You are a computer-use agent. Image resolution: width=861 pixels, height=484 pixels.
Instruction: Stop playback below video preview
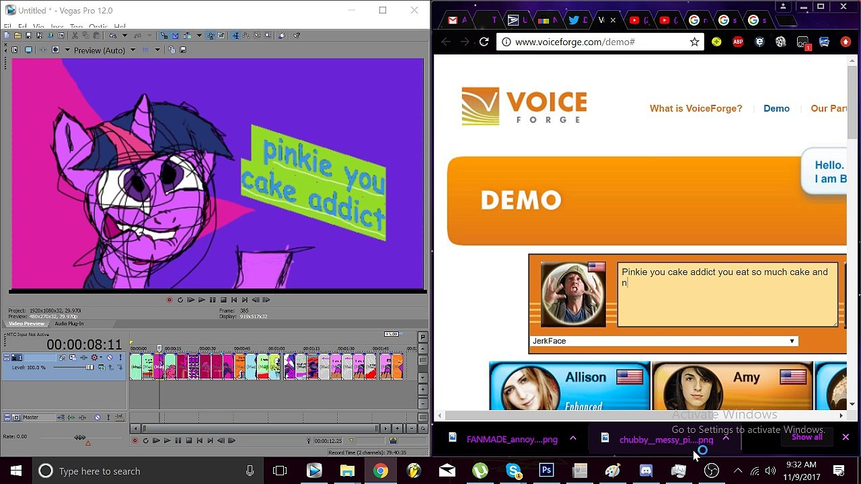point(223,300)
